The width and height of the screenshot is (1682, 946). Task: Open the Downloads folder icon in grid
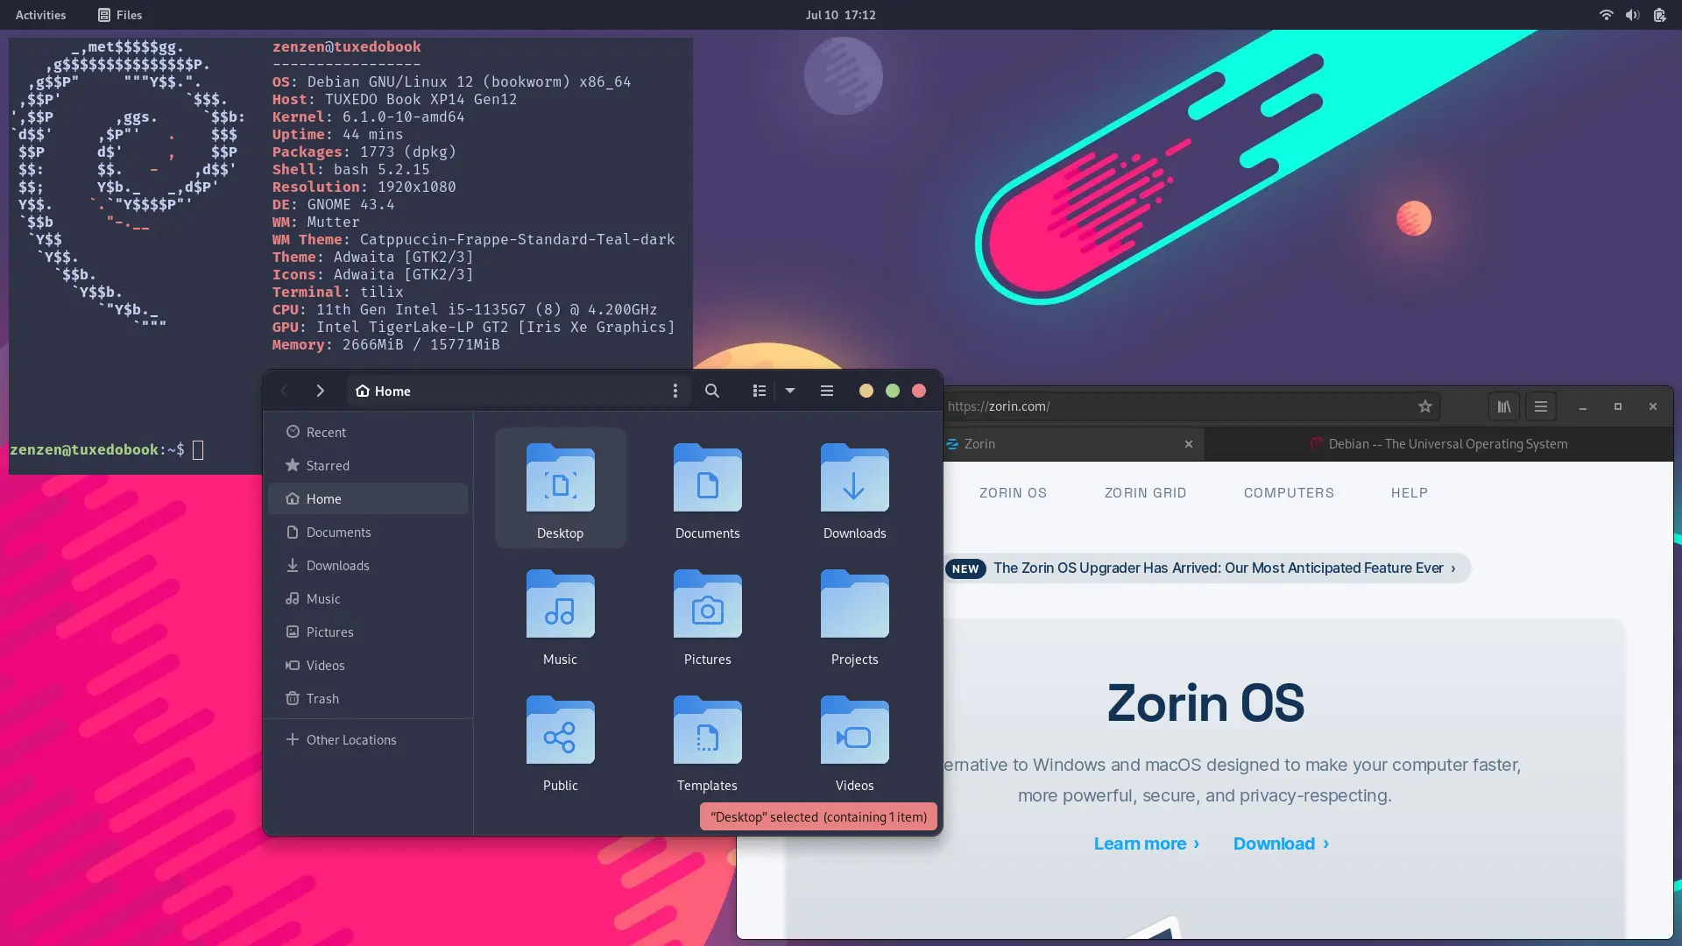(x=855, y=478)
